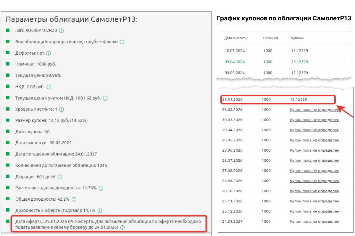355x236 pixels.
Task: Select the green 09.04.2024 payment row date
Action: (x=235, y=62)
